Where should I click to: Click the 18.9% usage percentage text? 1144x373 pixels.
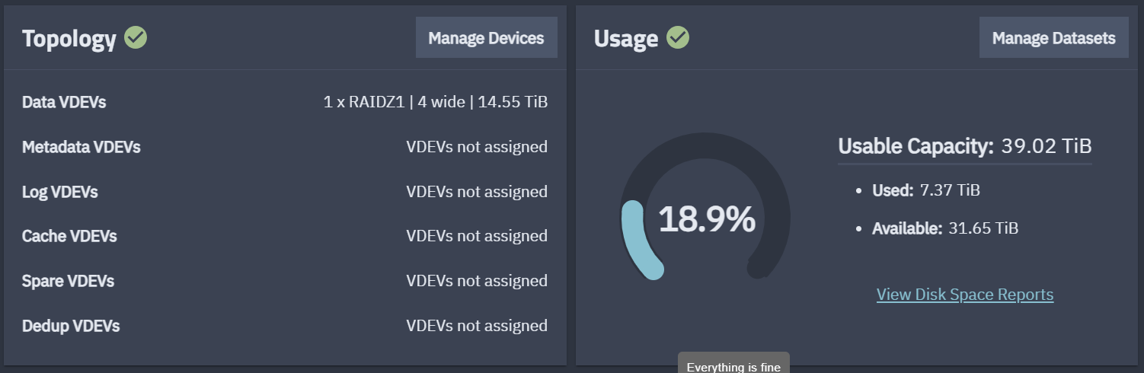pyautogui.click(x=707, y=219)
